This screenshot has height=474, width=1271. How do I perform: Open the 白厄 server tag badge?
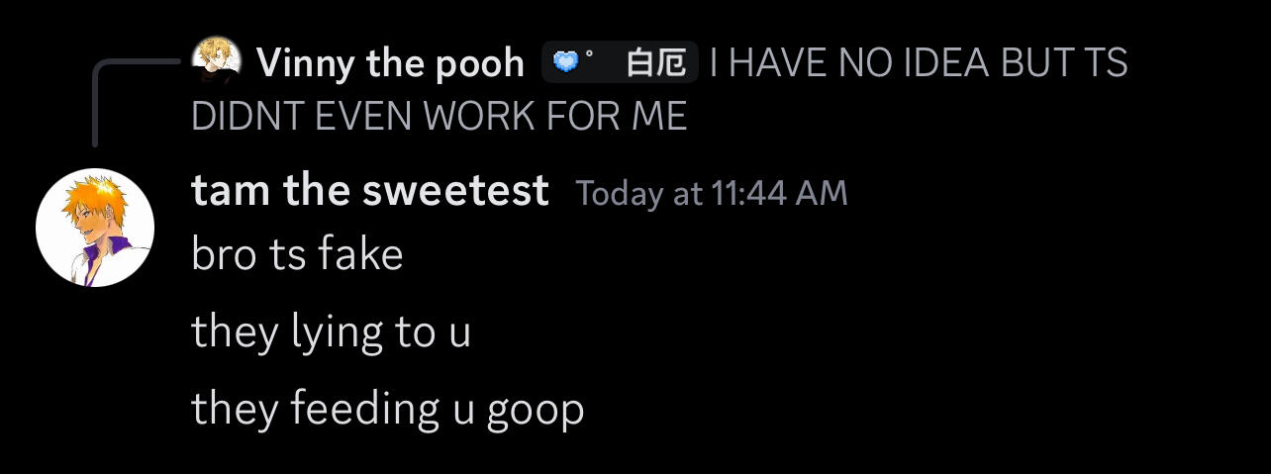(x=621, y=63)
